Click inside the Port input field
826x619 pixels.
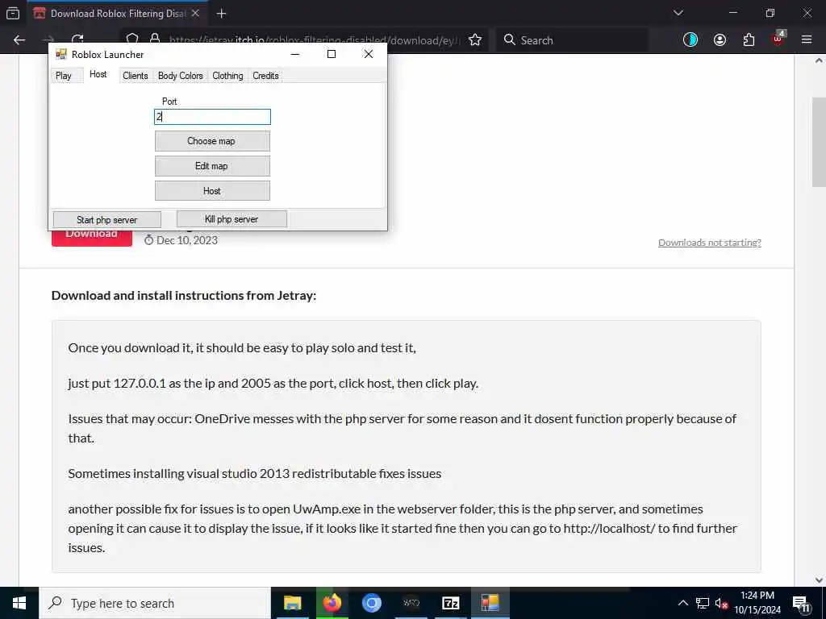(212, 117)
